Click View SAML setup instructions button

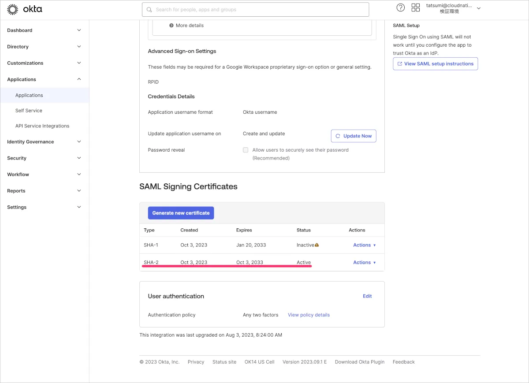point(435,64)
